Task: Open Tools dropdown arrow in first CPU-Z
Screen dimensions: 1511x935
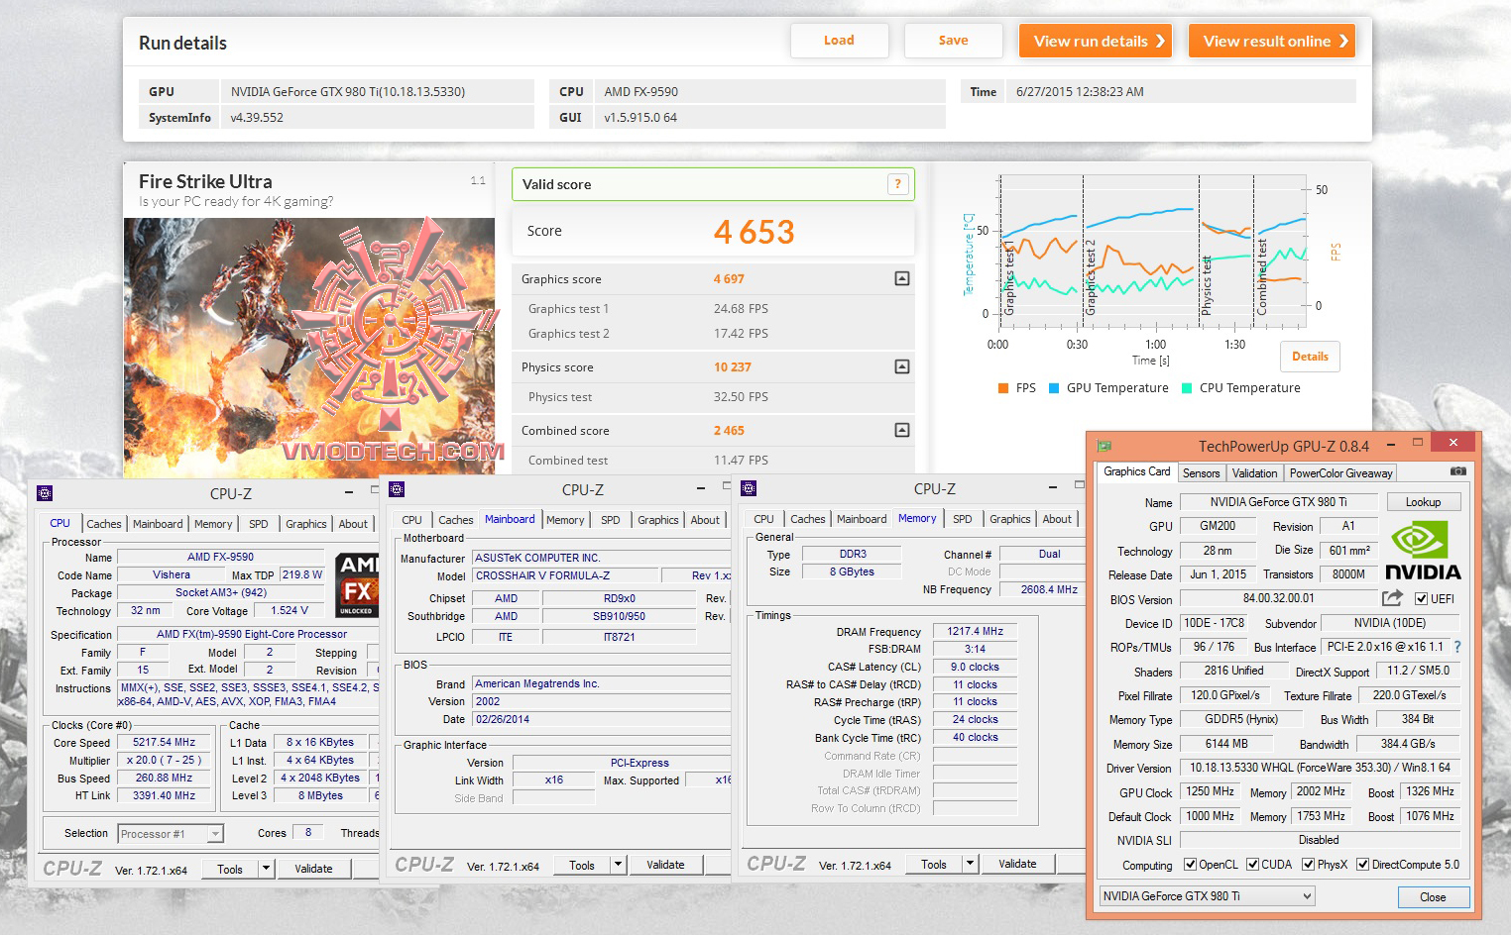Action: pos(266,869)
